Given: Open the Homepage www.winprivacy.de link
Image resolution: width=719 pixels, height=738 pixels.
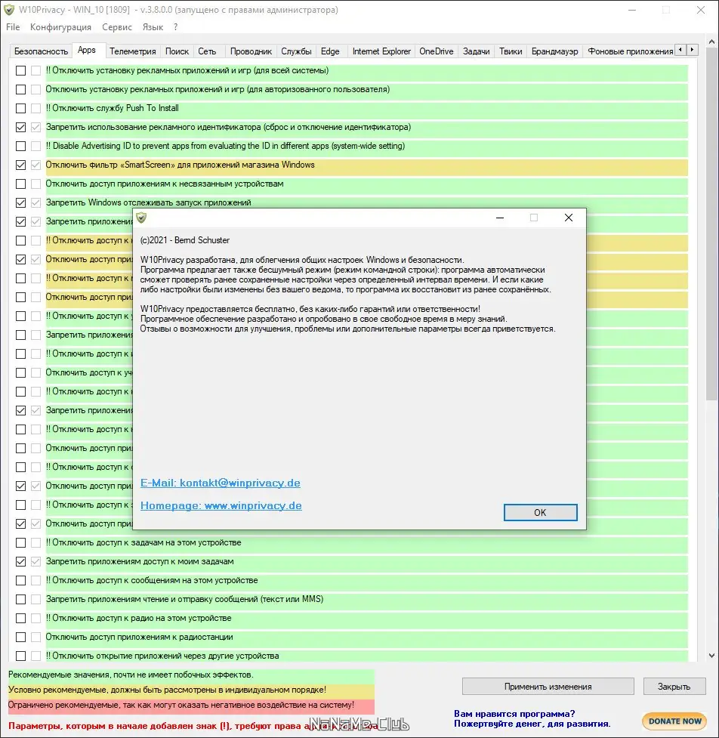Looking at the screenshot, I should point(221,505).
